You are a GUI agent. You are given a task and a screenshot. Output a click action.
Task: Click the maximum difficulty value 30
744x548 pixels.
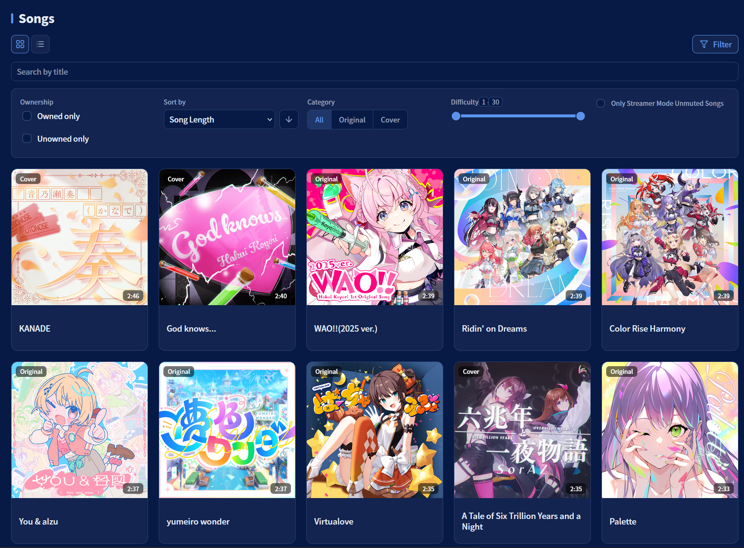pos(495,102)
